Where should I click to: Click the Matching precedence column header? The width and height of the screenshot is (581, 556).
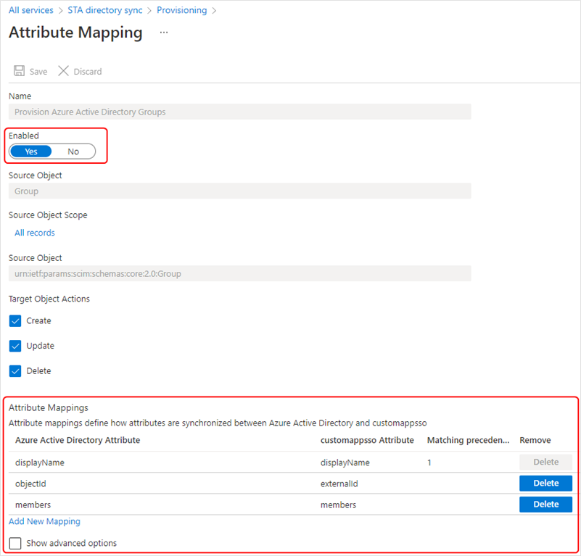[469, 440]
